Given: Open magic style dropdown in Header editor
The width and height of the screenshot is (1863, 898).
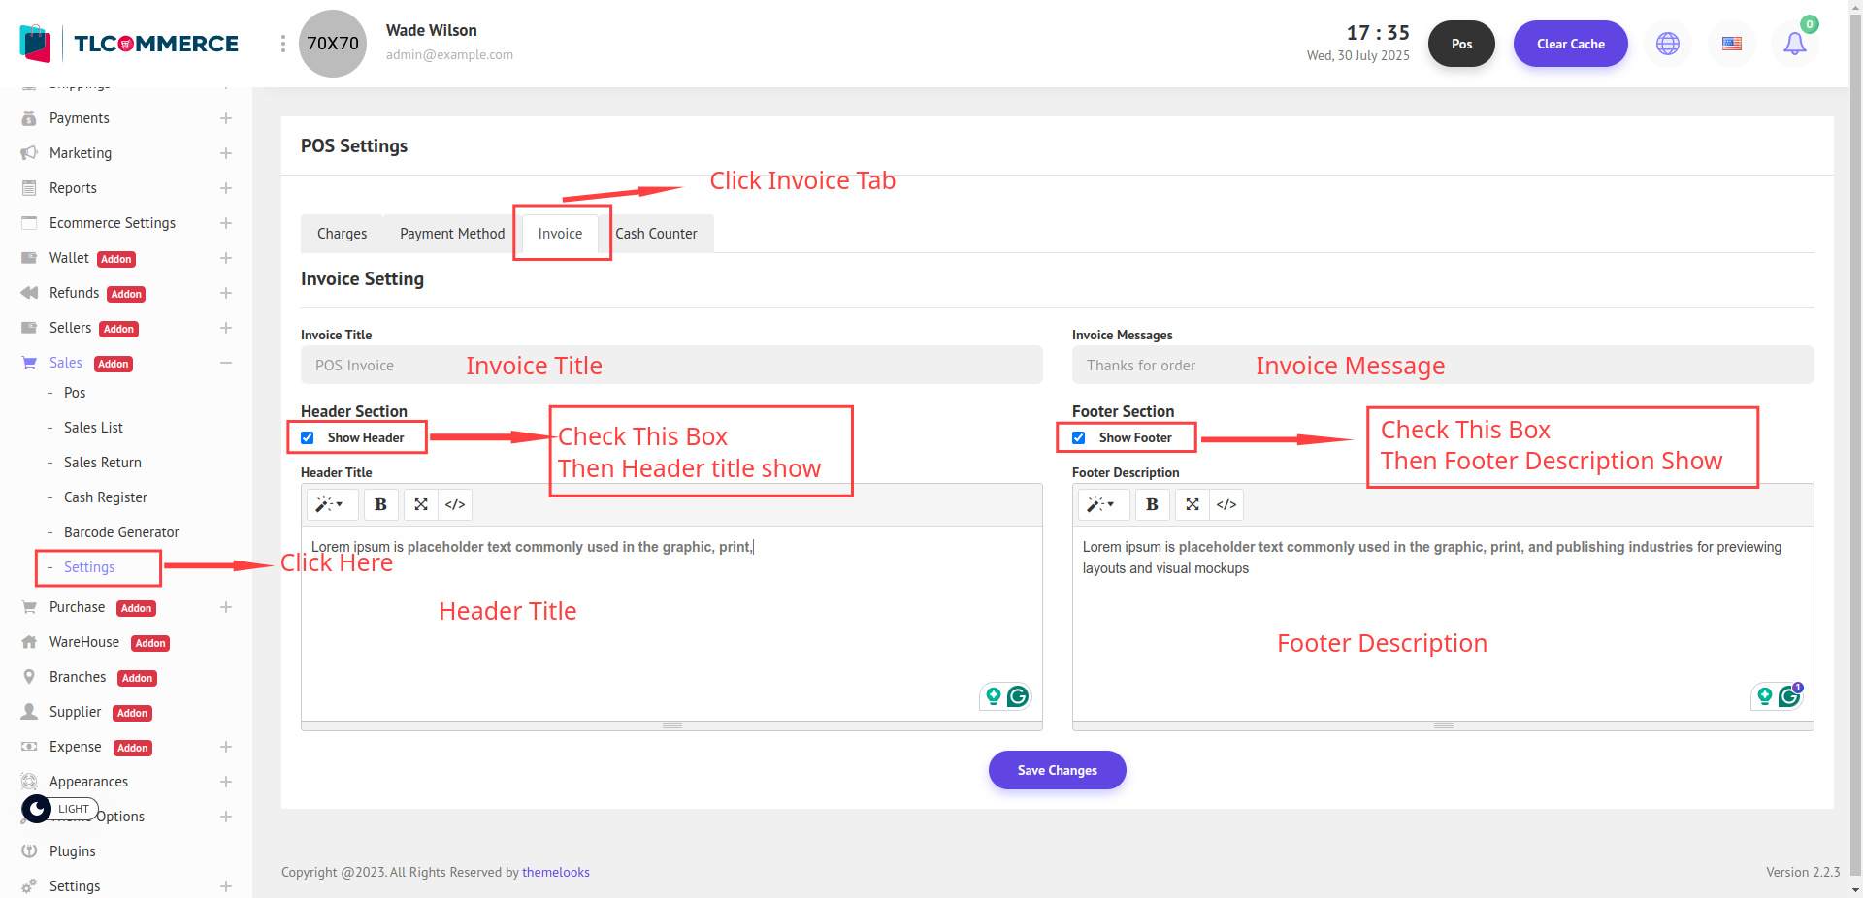Looking at the screenshot, I should pyautogui.click(x=330, y=504).
